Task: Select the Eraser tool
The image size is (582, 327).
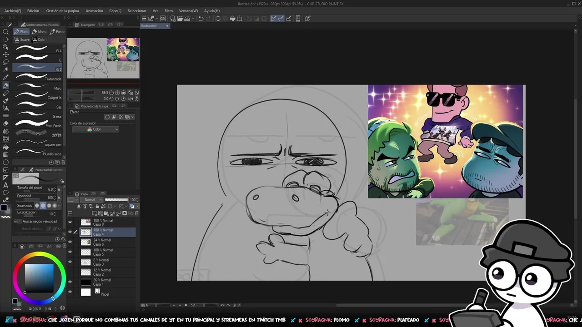Action: point(6,124)
